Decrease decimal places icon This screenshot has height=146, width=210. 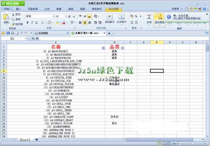136,22
